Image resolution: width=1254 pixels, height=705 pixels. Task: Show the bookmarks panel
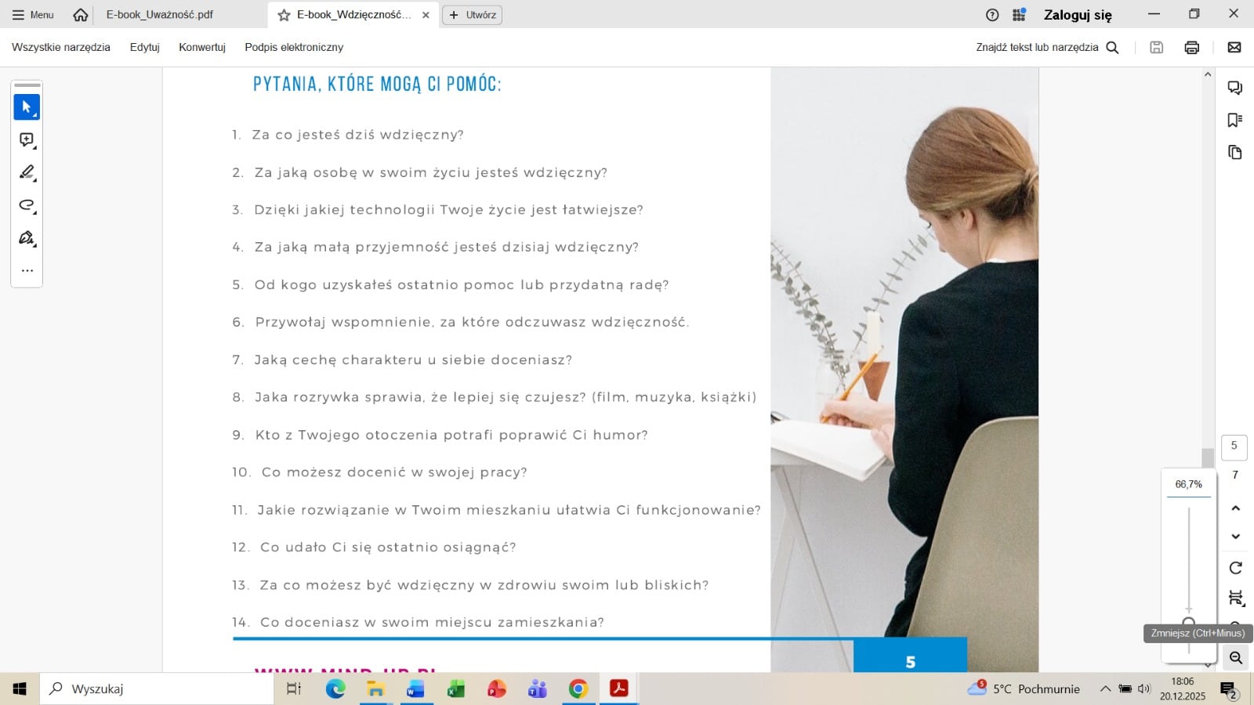[x=1235, y=120]
